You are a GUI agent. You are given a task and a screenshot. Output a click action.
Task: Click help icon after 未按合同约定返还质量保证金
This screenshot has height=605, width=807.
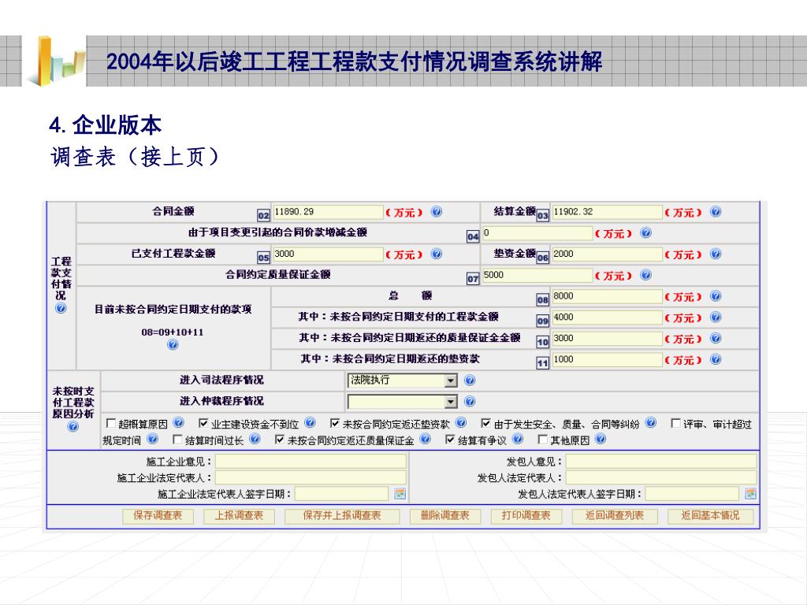425,440
